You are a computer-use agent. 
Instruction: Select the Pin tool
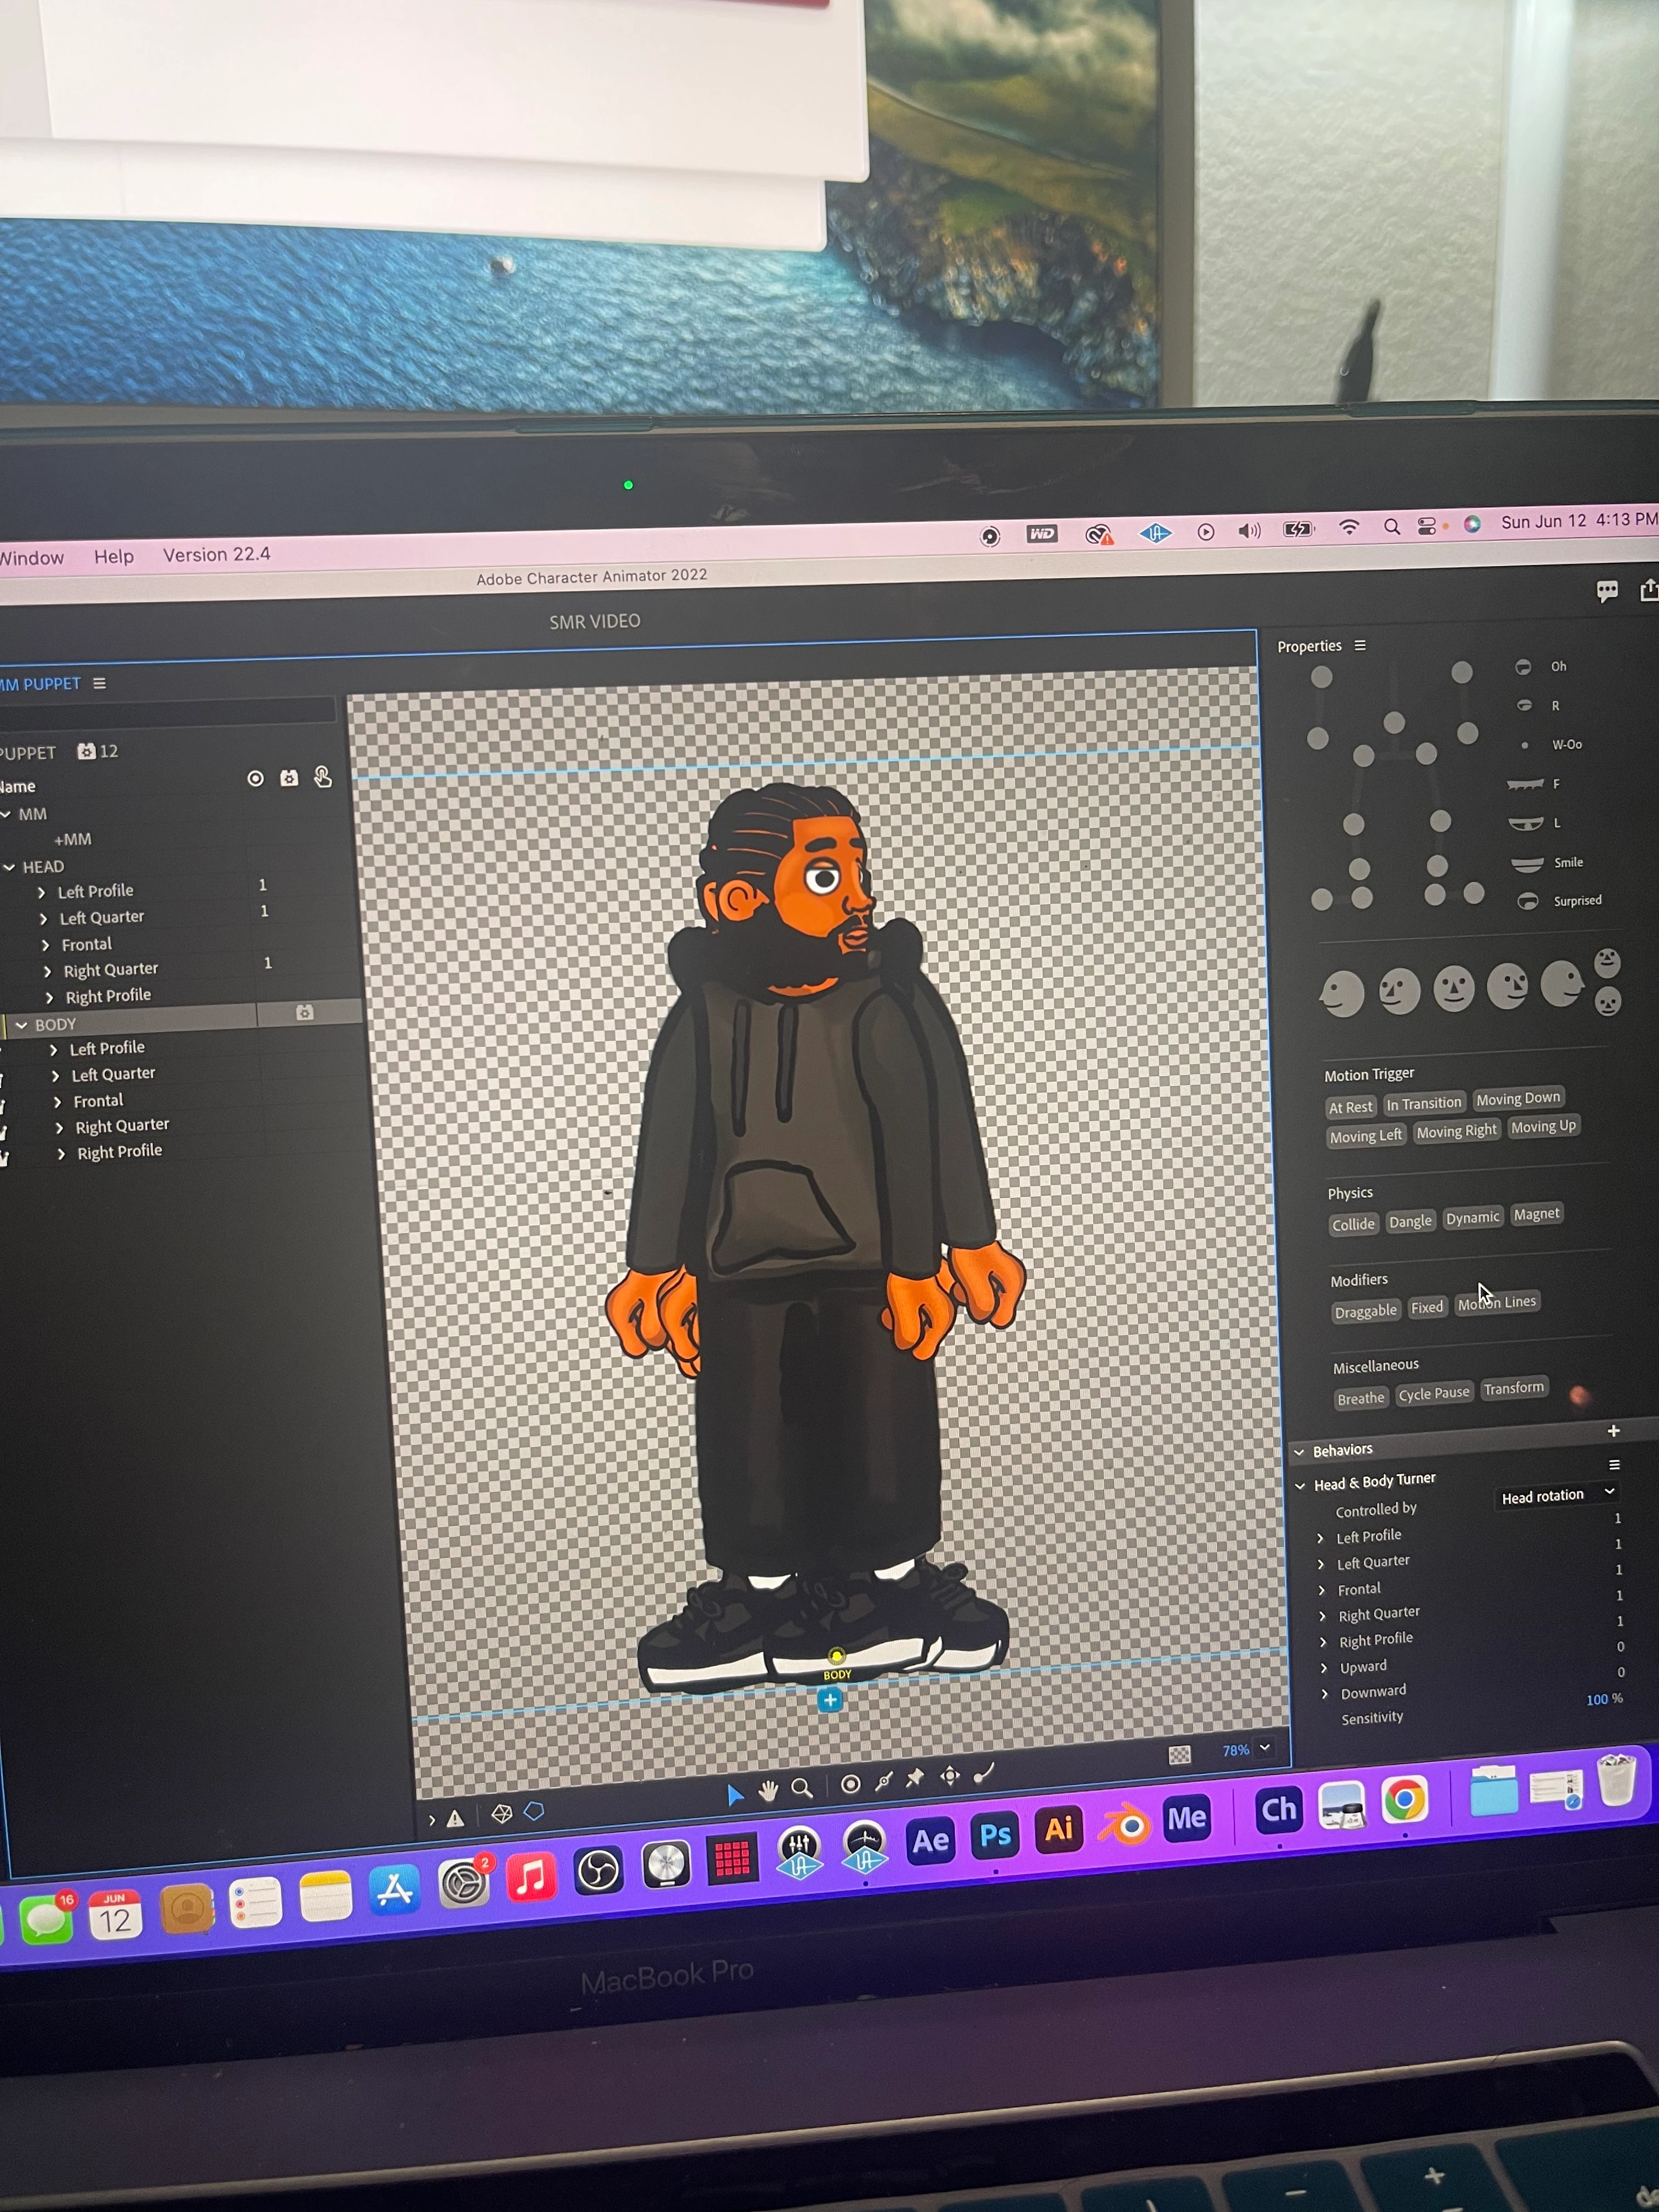point(915,1778)
